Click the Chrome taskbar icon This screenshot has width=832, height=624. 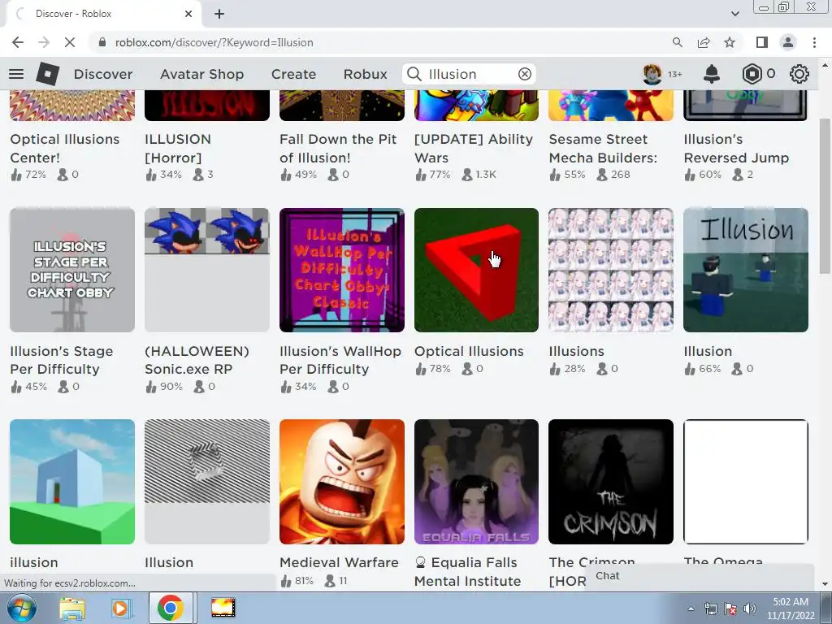pos(171,608)
